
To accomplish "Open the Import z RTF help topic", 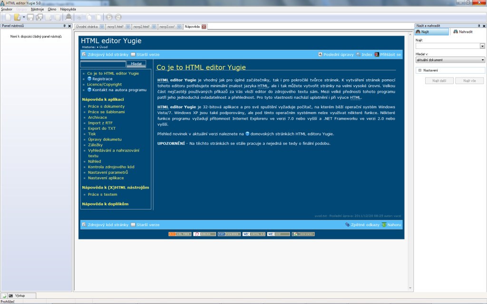I will (x=100, y=123).
